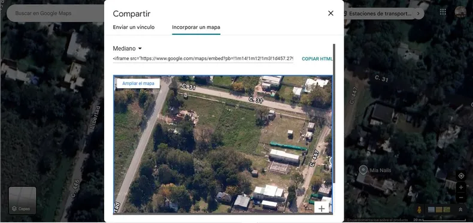Click the account profile picture
Screen dimensions: 473x223
click(460, 12)
